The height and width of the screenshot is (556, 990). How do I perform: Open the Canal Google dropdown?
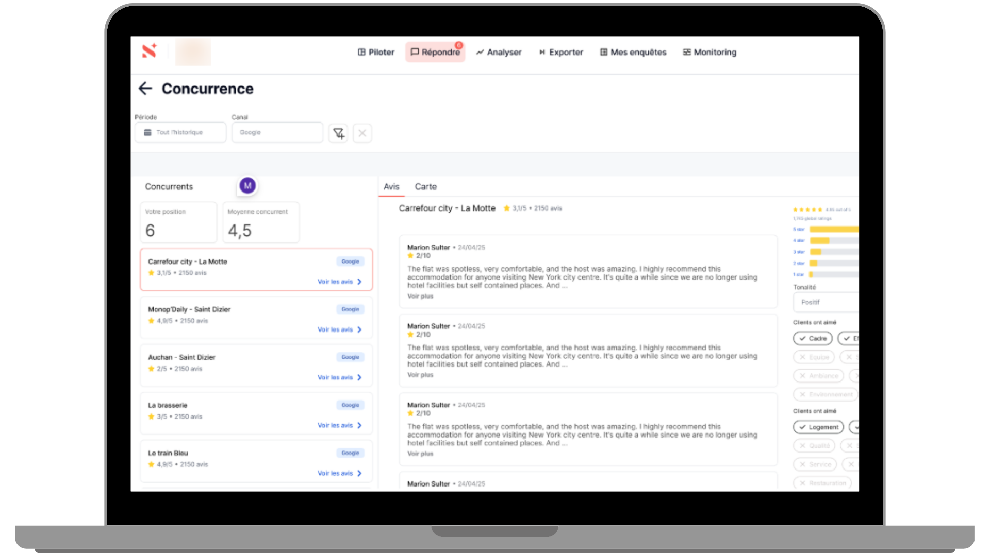tap(277, 132)
